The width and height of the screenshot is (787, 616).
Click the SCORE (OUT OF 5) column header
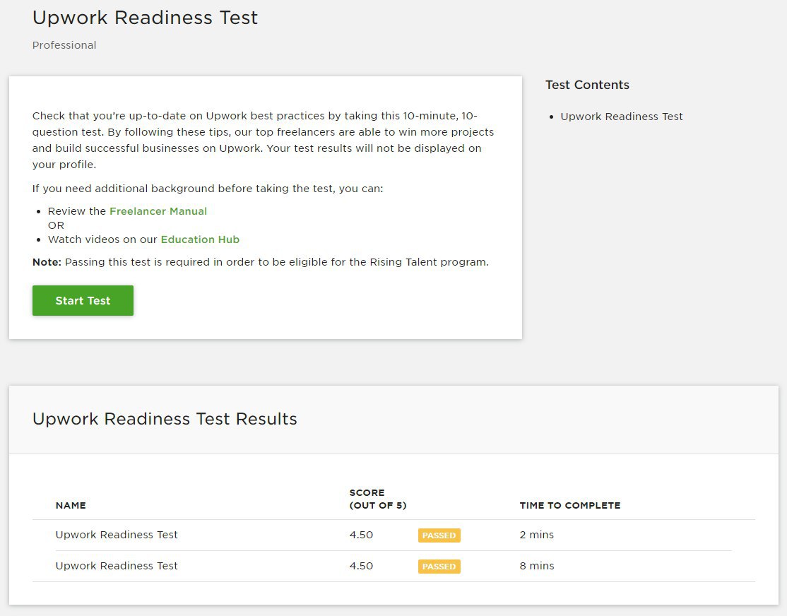coord(378,499)
